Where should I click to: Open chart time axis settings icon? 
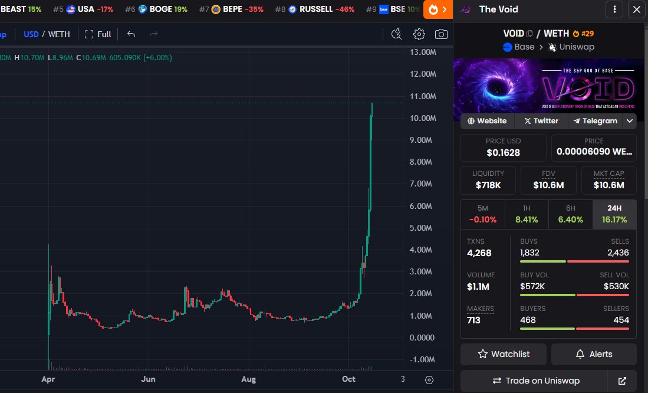pyautogui.click(x=429, y=380)
